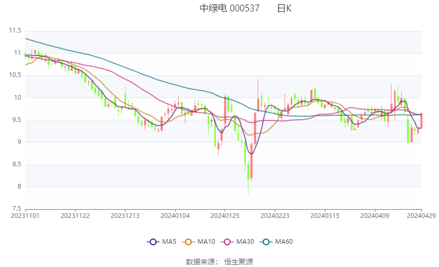Click the 恒生聚源 data source text

point(239,262)
